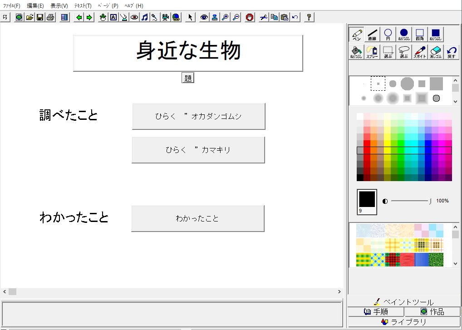This screenshot has width=462, height=330.
Task: Pick the スプレー spray tool
Action: [x=372, y=52]
